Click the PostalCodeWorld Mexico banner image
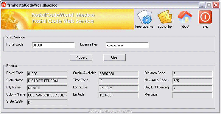 tap(68, 19)
